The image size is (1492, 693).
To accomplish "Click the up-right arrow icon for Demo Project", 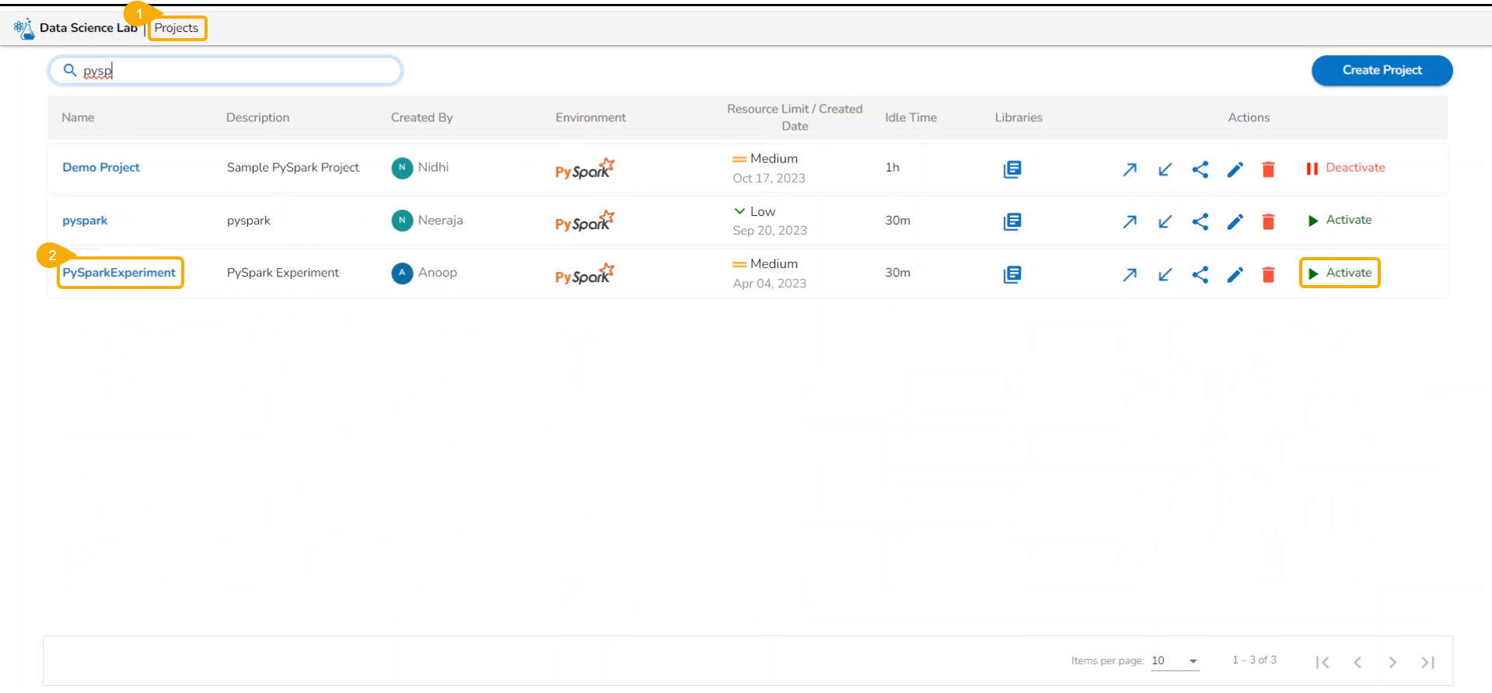I will click(1130, 169).
